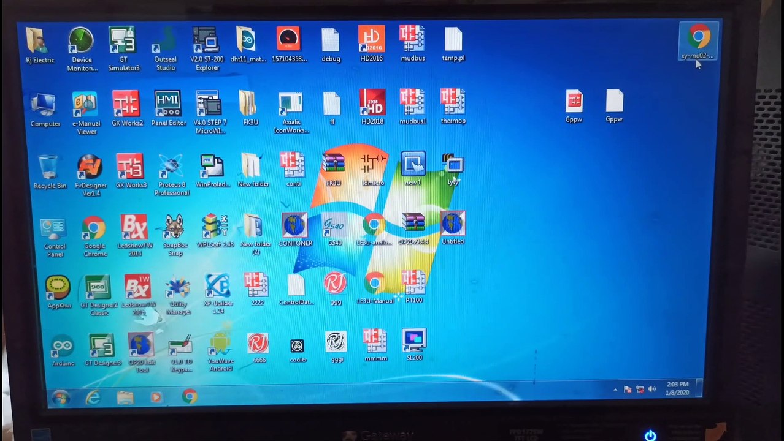The width and height of the screenshot is (784, 441).
Task: Open the Recycle Bin
Action: click(x=49, y=171)
